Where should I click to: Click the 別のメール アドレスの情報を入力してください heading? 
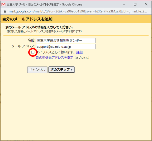pos(39,27)
